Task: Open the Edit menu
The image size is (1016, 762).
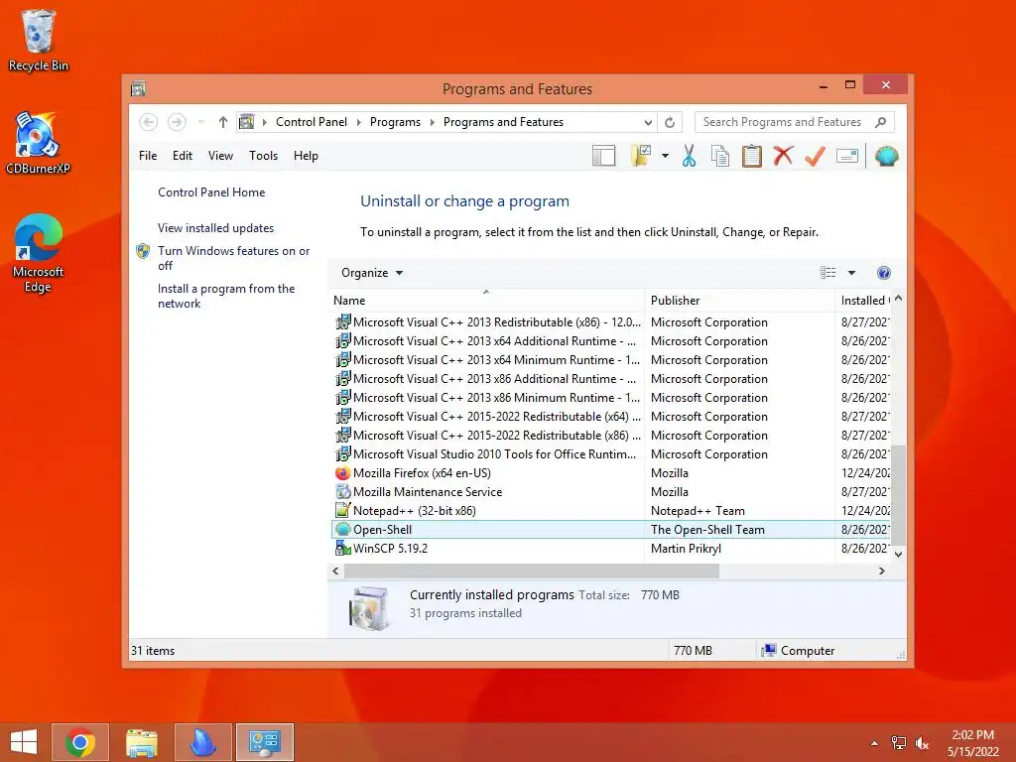Action: (x=183, y=156)
